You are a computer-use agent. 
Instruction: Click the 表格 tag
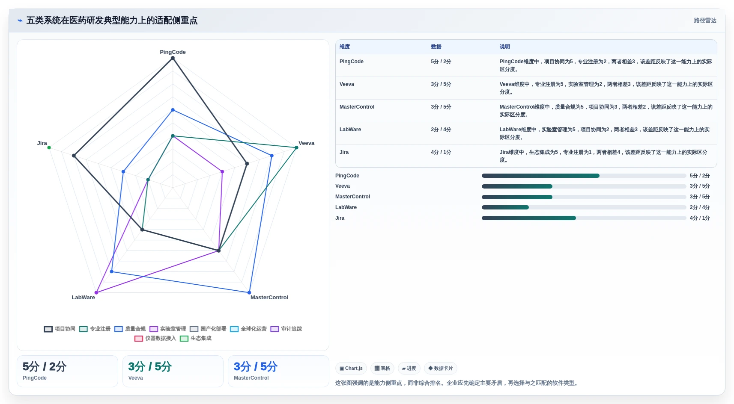pyautogui.click(x=382, y=368)
